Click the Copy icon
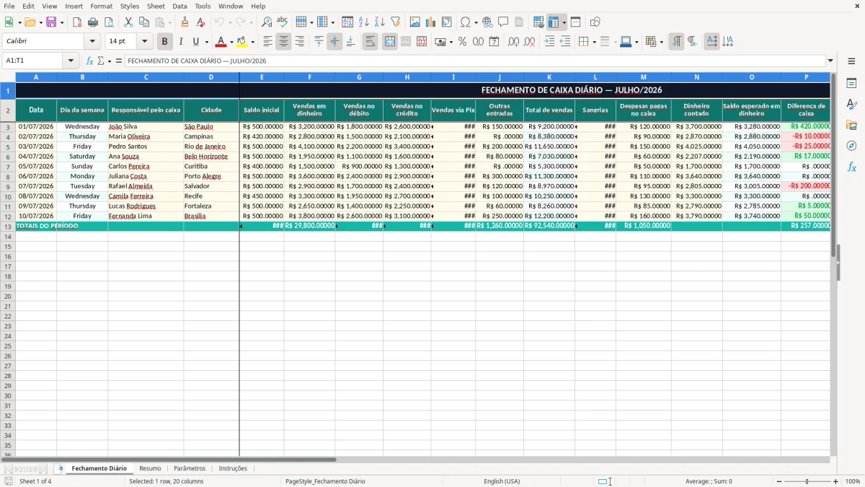Viewport: 865px width, 487px height. point(144,22)
